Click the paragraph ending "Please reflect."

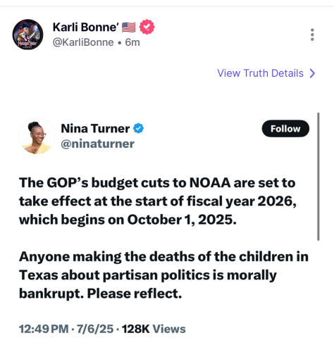[163, 275]
